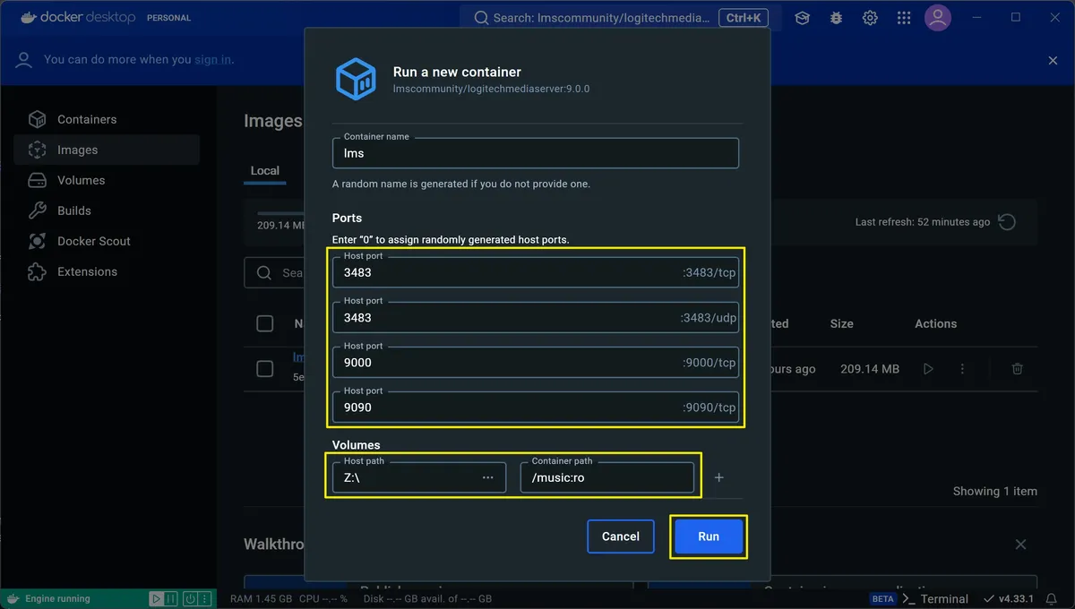
Task: Close the Walkthroughs panel with its X
Action: coord(1020,544)
